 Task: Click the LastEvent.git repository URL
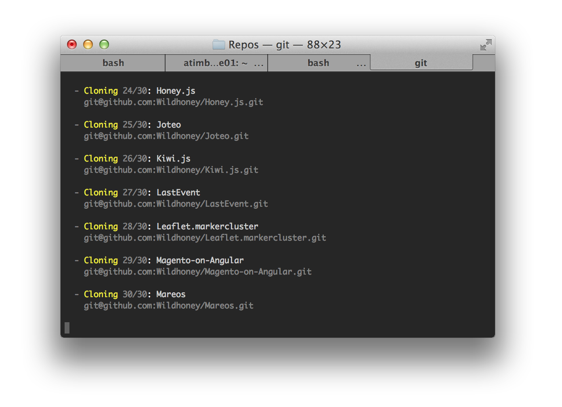coord(176,204)
